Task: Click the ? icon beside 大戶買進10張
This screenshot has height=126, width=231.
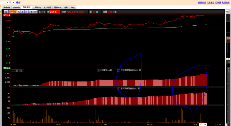Action: [x=98, y=71]
